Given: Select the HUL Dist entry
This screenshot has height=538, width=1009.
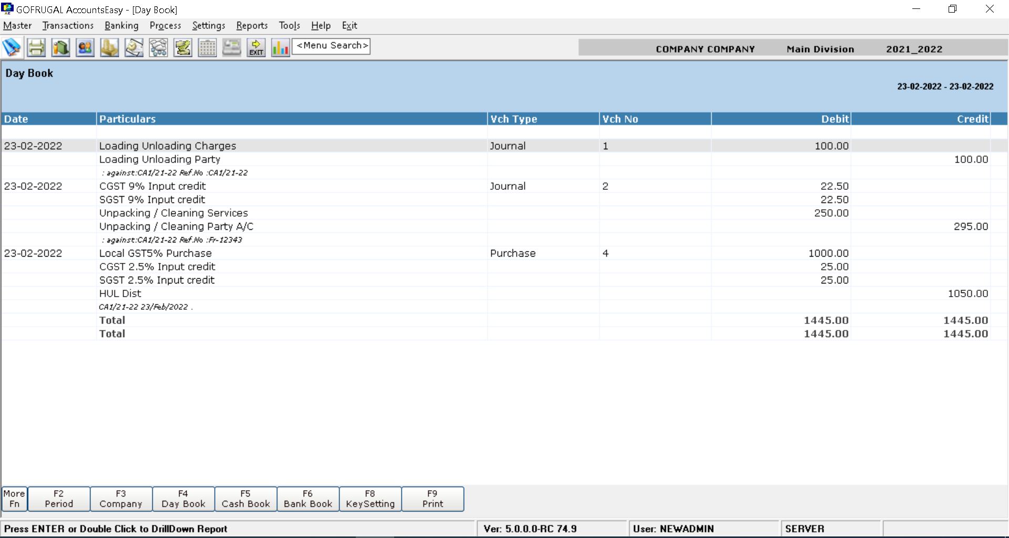Looking at the screenshot, I should tap(120, 293).
